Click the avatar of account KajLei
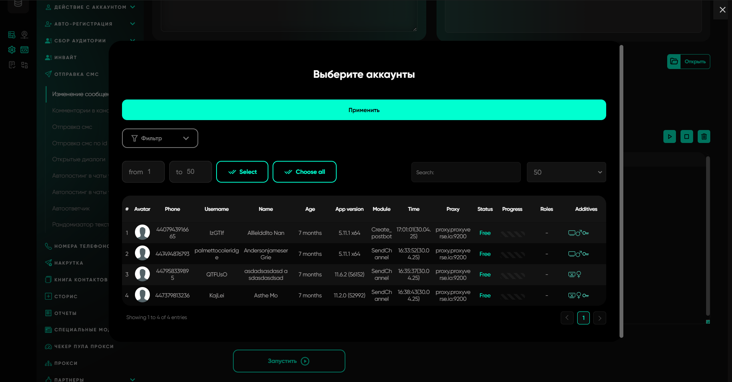The image size is (732, 382). click(142, 295)
